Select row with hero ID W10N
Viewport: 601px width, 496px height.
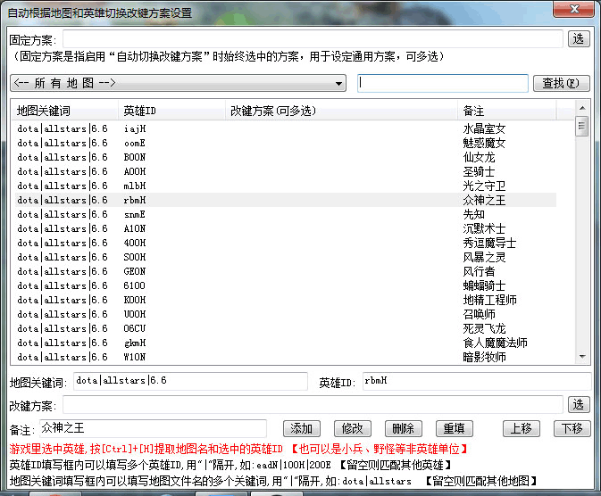[286, 357]
